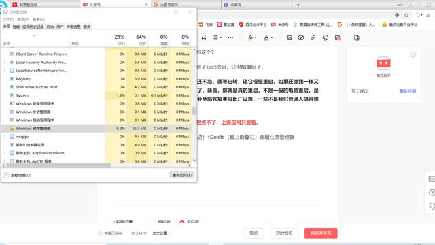
Task: Insert a video via the play-box icon
Action: click(301, 38)
